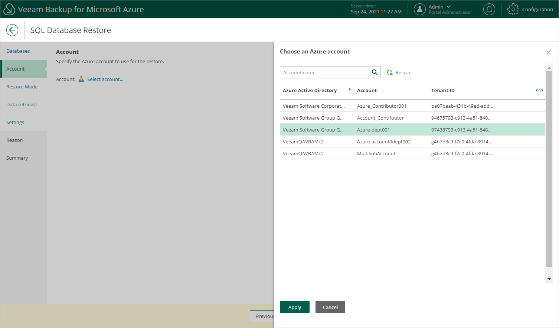
Task: Click the Apply button
Action: 295,307
